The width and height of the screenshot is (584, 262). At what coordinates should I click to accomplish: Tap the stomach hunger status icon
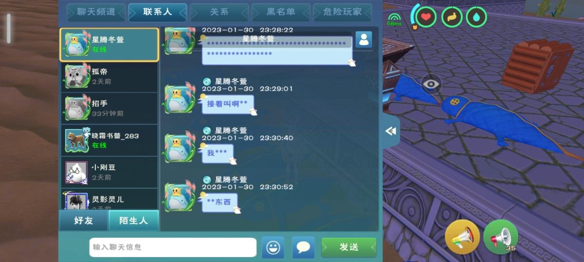(x=452, y=17)
